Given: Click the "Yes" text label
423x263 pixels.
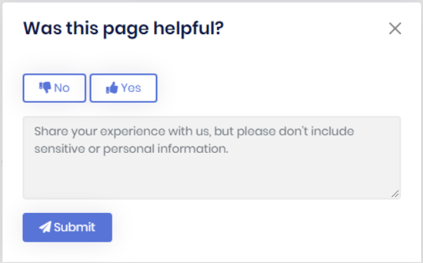Looking at the screenshot, I should click(x=131, y=88).
